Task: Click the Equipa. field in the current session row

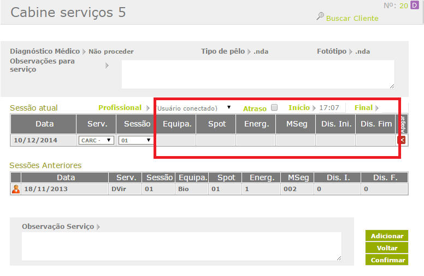Action: [x=175, y=140]
